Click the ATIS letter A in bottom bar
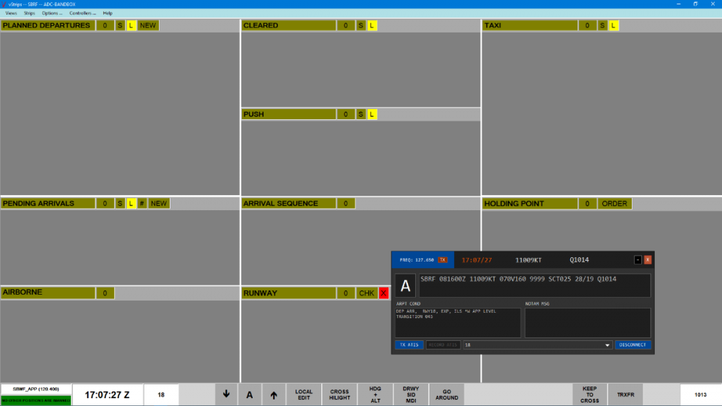 point(250,394)
